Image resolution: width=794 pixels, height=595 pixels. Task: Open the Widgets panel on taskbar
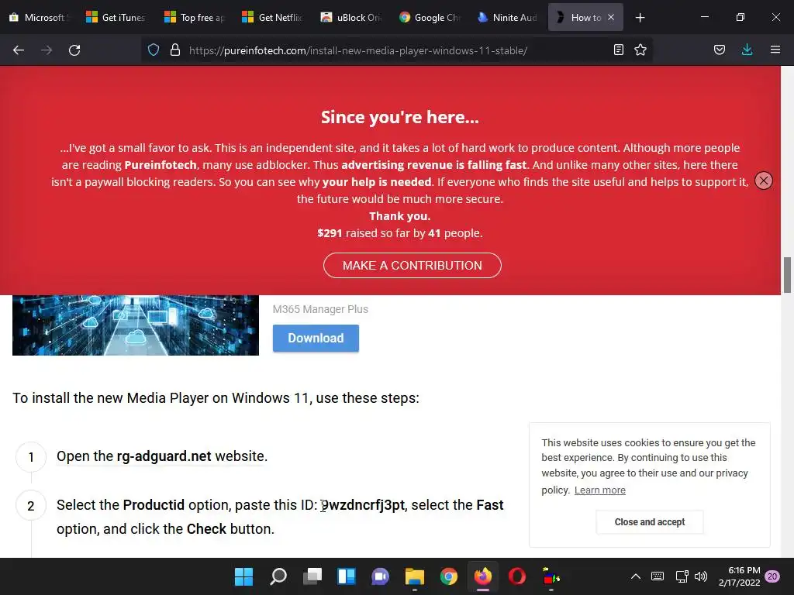(347, 576)
